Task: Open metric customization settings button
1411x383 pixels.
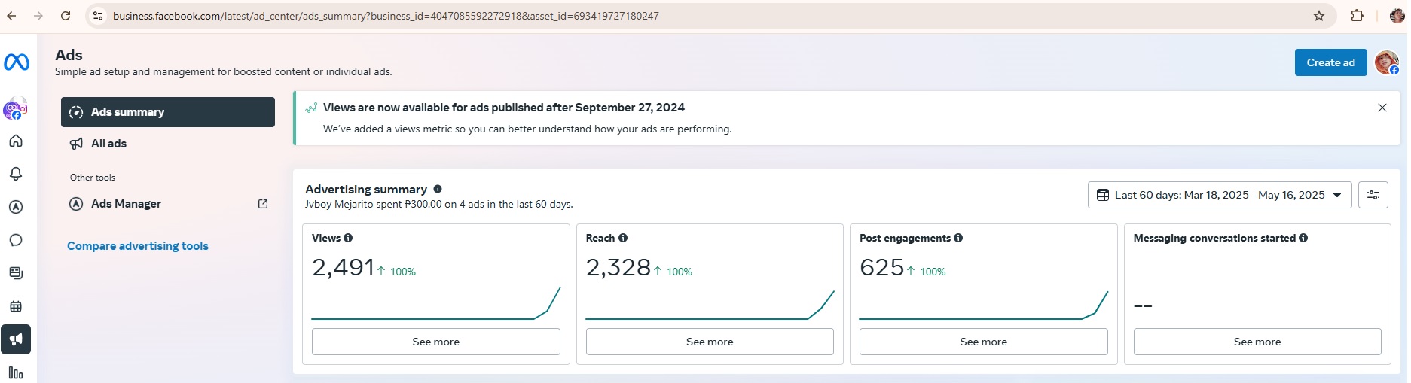Action: [1373, 195]
